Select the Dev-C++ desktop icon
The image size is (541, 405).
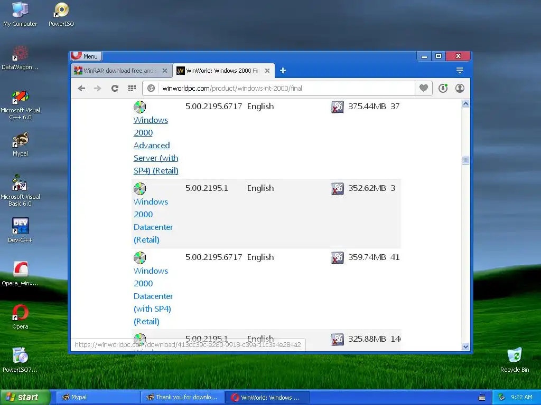coord(20,231)
